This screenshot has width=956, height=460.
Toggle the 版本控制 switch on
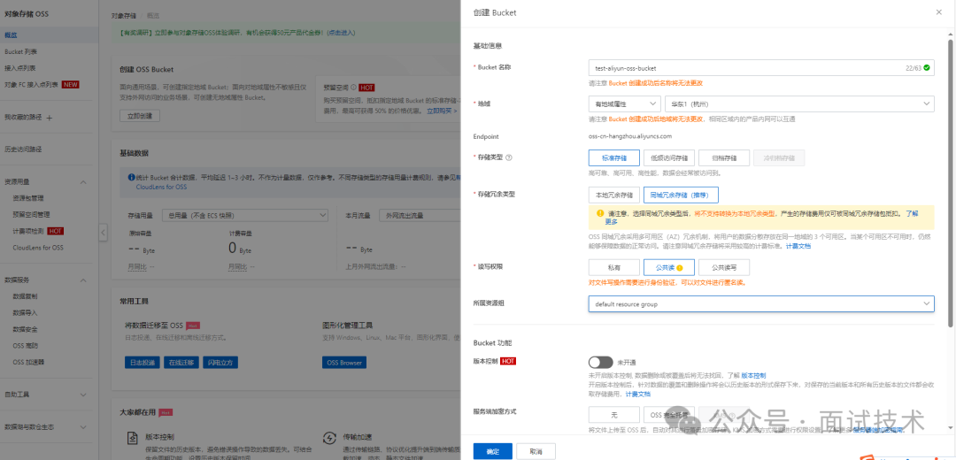[600, 362]
